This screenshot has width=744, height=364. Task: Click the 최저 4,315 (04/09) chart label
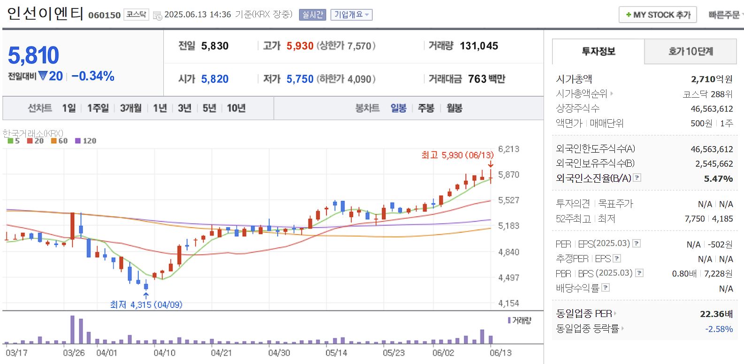point(146,304)
